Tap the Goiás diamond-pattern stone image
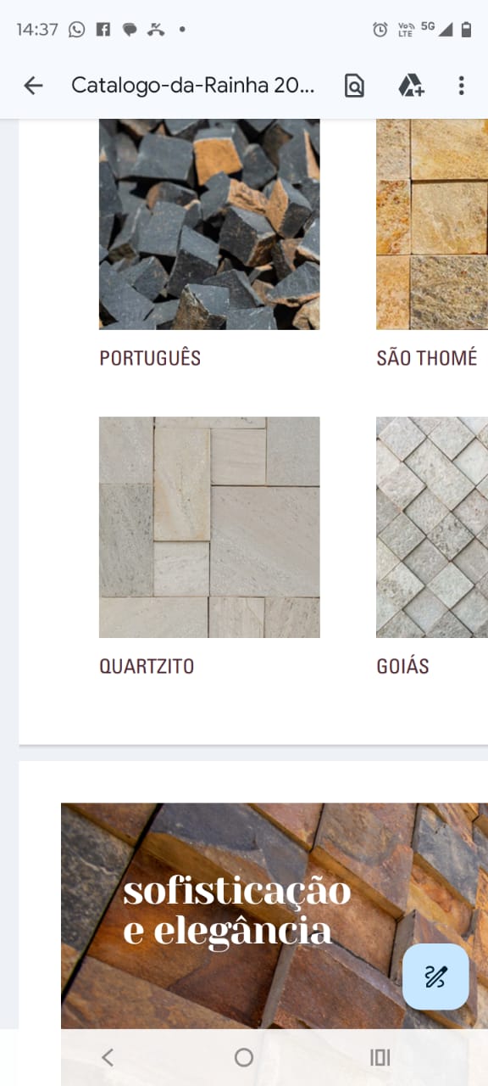488x1086 pixels. tap(432, 527)
